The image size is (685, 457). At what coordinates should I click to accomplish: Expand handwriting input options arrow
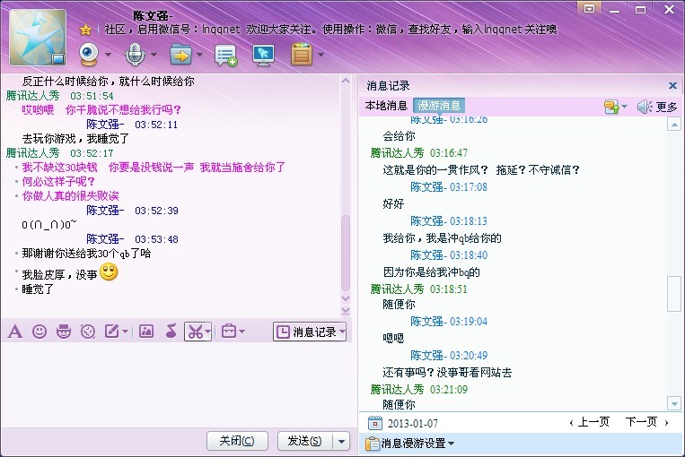coord(126,332)
